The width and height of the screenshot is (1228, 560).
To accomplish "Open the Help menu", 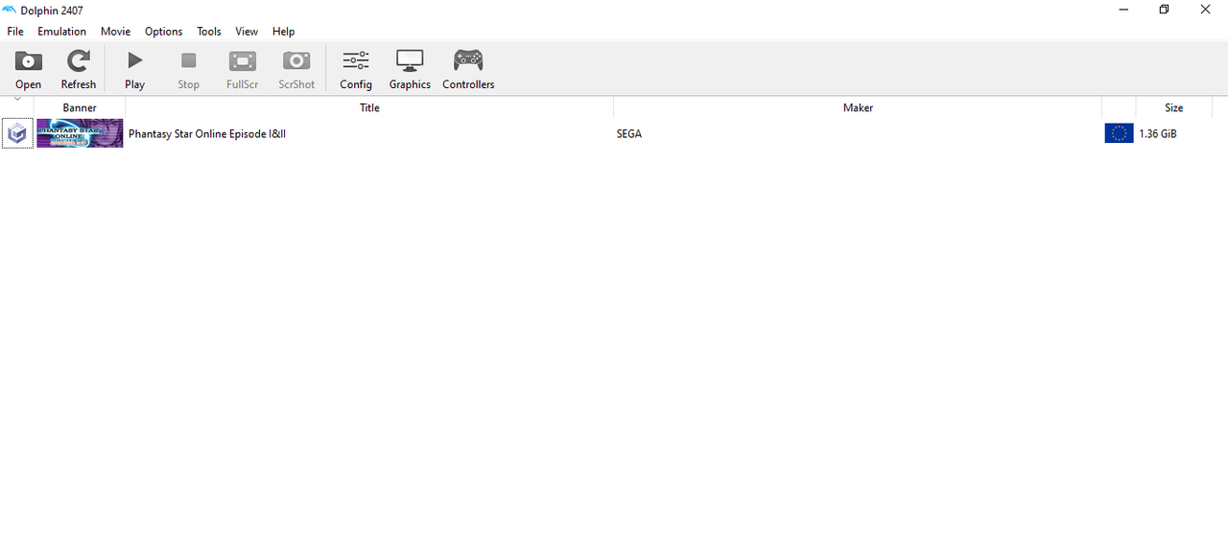I will tap(284, 32).
